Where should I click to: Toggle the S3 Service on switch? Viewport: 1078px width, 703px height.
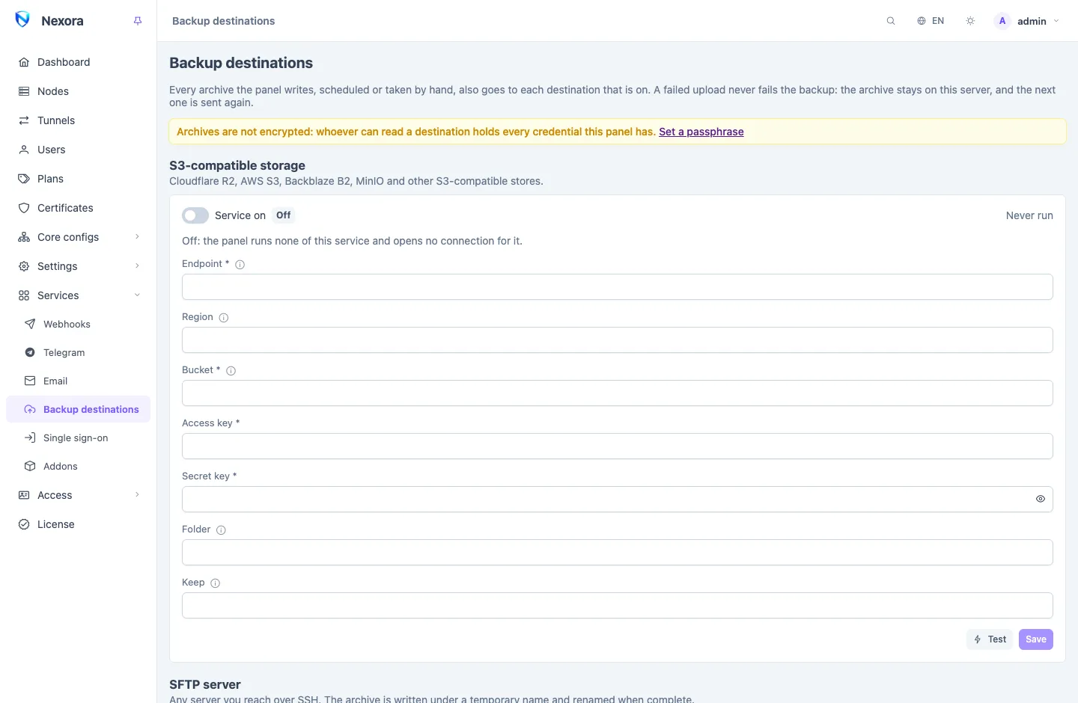[195, 215]
